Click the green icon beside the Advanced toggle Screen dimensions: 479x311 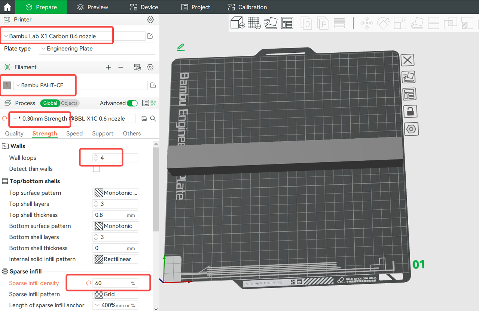153,103
